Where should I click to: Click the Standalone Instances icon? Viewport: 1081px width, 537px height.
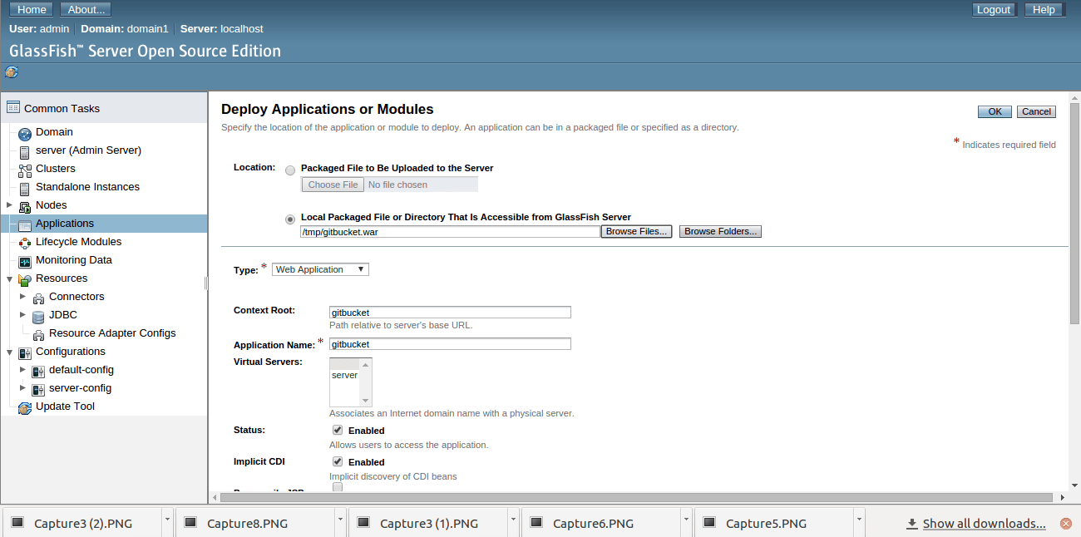click(x=25, y=188)
